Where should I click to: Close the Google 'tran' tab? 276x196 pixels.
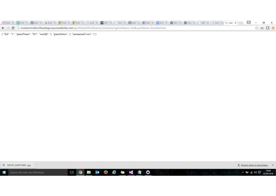[222, 23]
